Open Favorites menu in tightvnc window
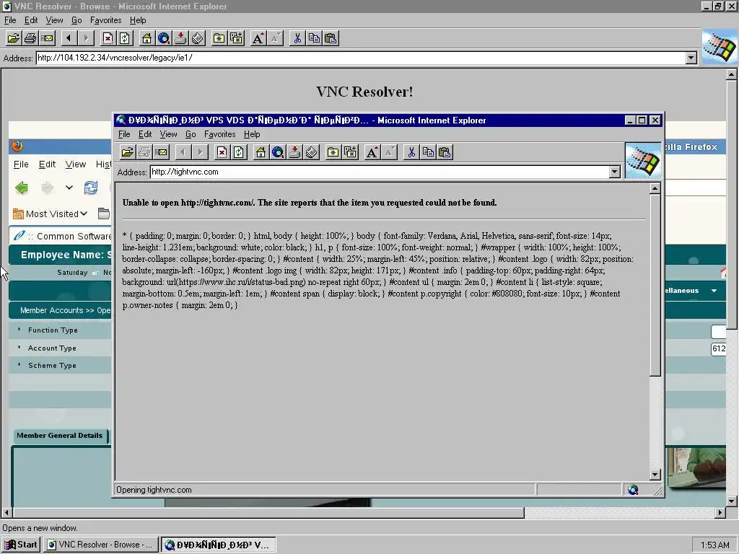 coord(219,134)
